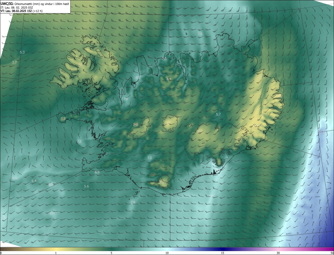The height and width of the screenshot is (255, 334).
Task: Click the colorbar tick label 0
Action: [1, 253]
